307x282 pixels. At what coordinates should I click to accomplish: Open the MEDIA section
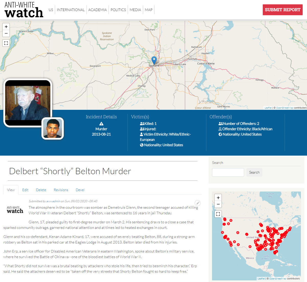click(x=135, y=10)
